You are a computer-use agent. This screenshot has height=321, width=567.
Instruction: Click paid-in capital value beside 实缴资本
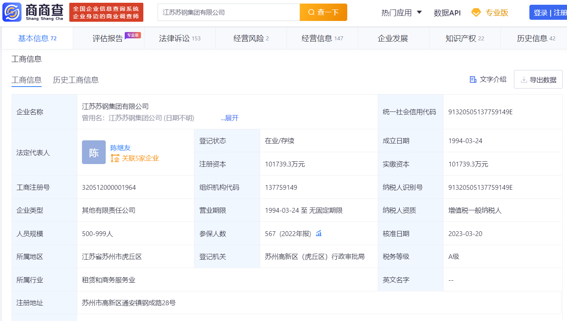click(x=468, y=164)
